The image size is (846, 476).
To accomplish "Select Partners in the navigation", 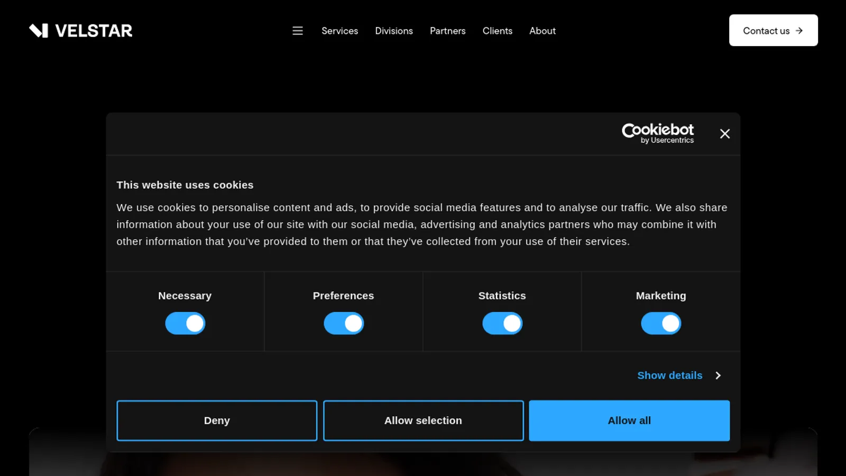I will pyautogui.click(x=448, y=31).
